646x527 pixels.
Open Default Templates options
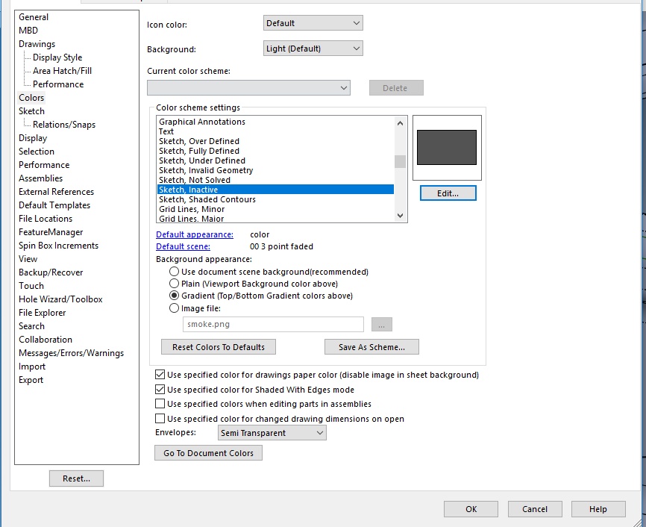pos(54,205)
